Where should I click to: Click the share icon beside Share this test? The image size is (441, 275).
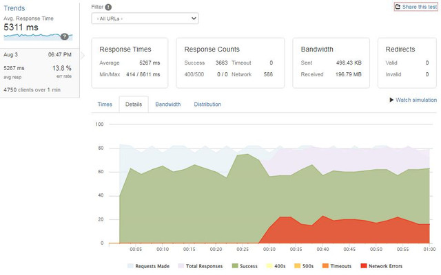398,7
